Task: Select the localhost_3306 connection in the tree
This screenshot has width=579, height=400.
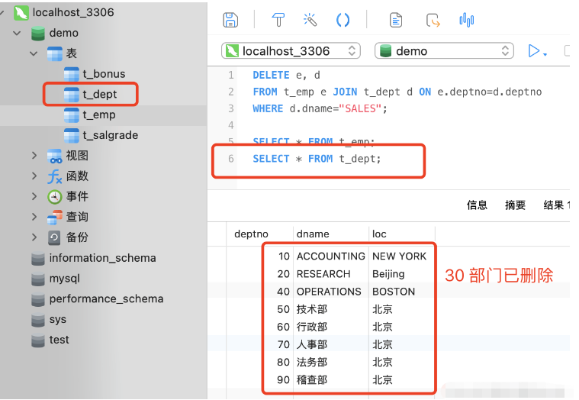Action: [73, 12]
